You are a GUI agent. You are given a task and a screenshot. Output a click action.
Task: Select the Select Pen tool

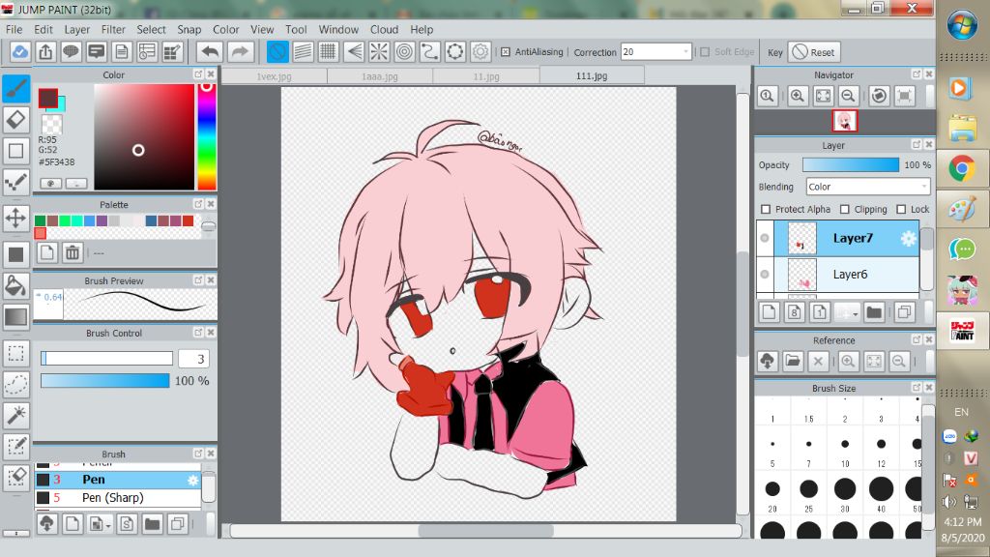pos(15,446)
